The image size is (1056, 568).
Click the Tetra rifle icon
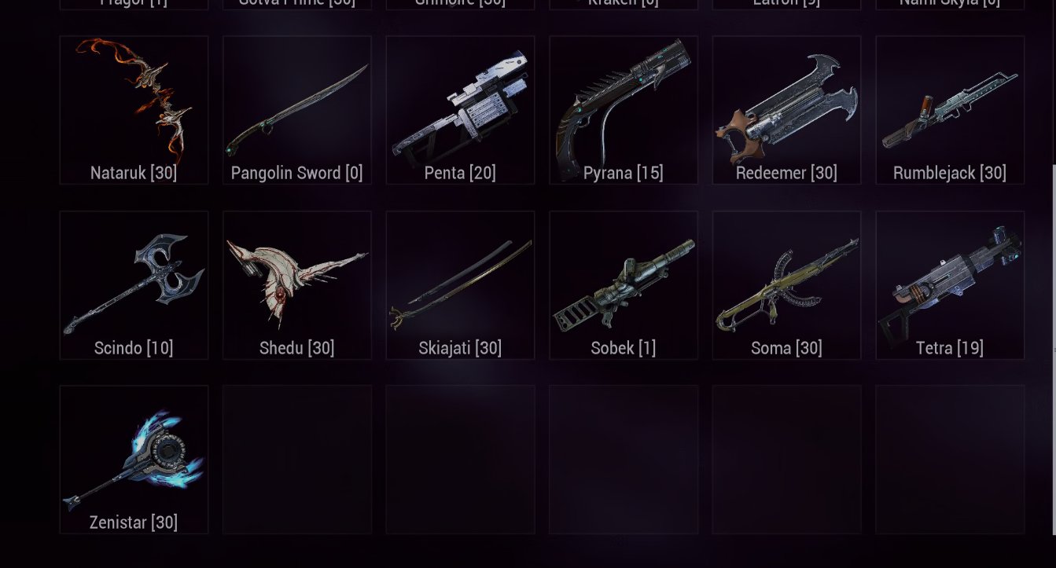pos(950,279)
